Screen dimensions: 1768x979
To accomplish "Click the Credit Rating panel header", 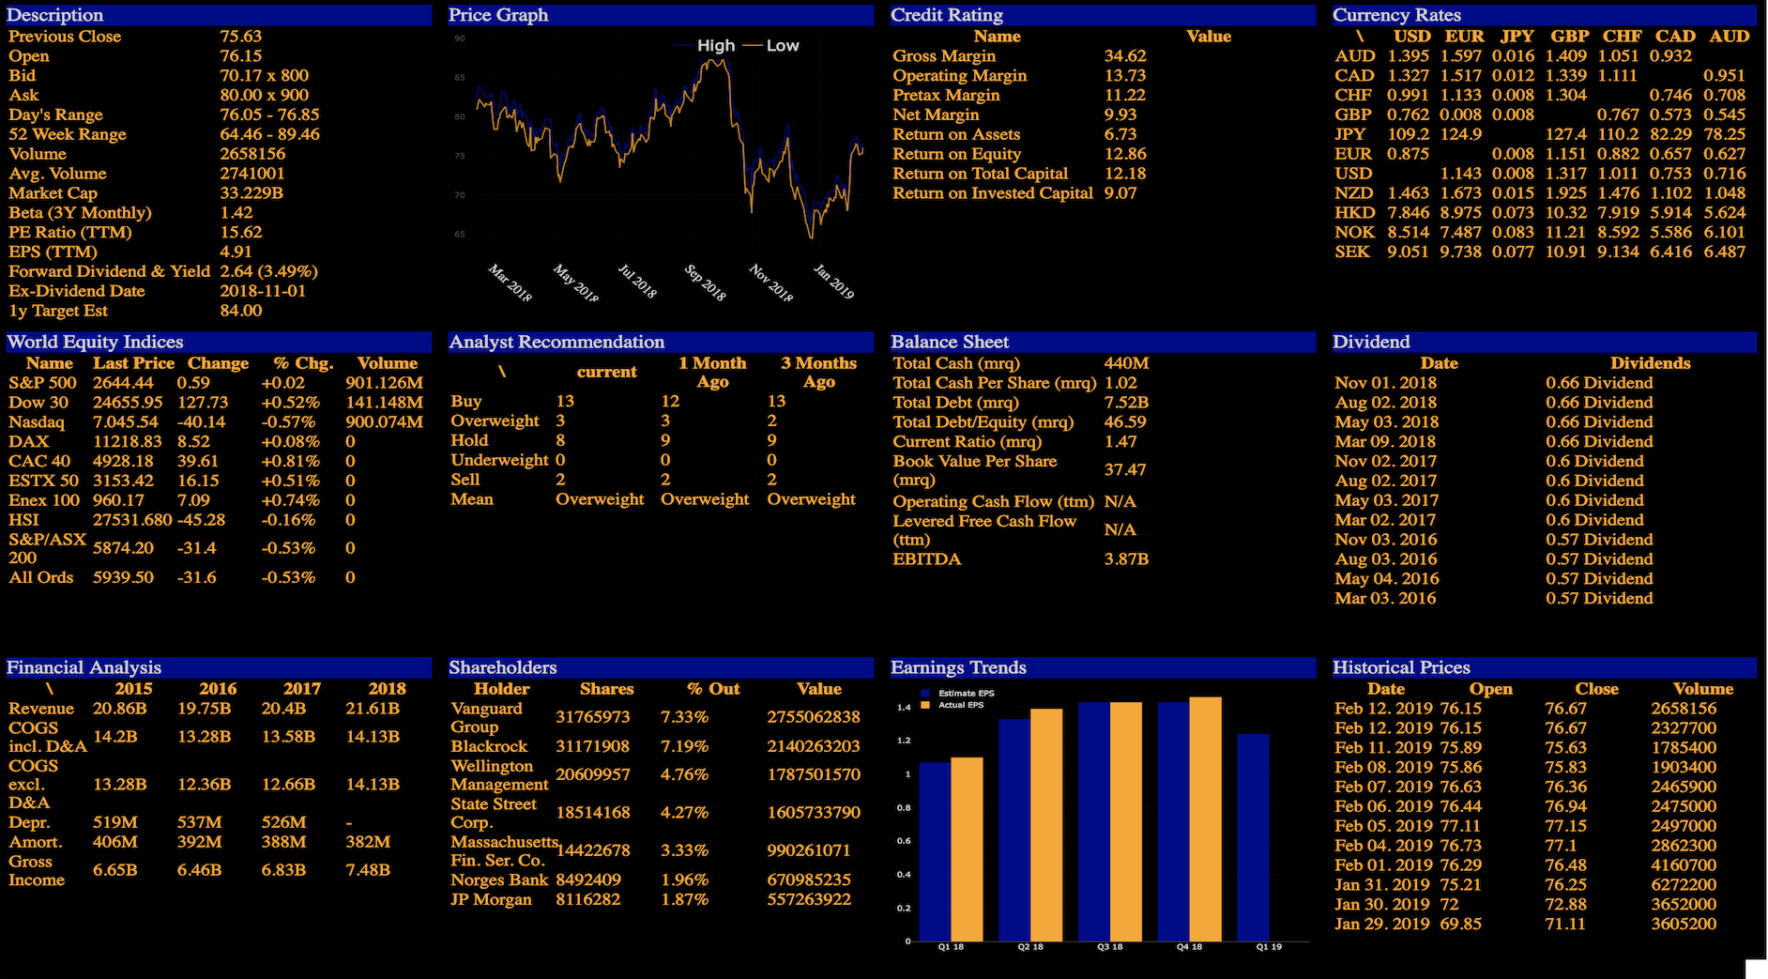I will point(1103,15).
